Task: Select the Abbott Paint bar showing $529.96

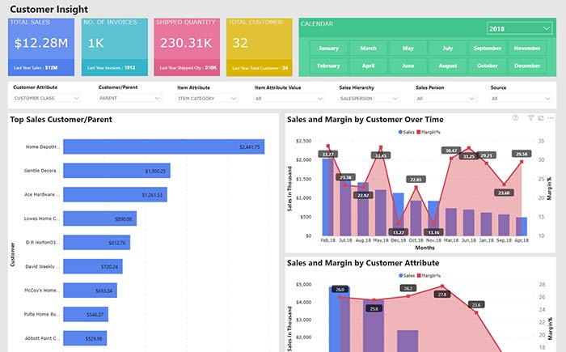Action: (85, 338)
